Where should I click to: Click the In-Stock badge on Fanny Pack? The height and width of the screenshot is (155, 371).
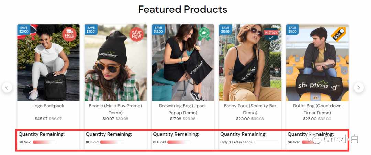pyautogui.click(x=271, y=34)
